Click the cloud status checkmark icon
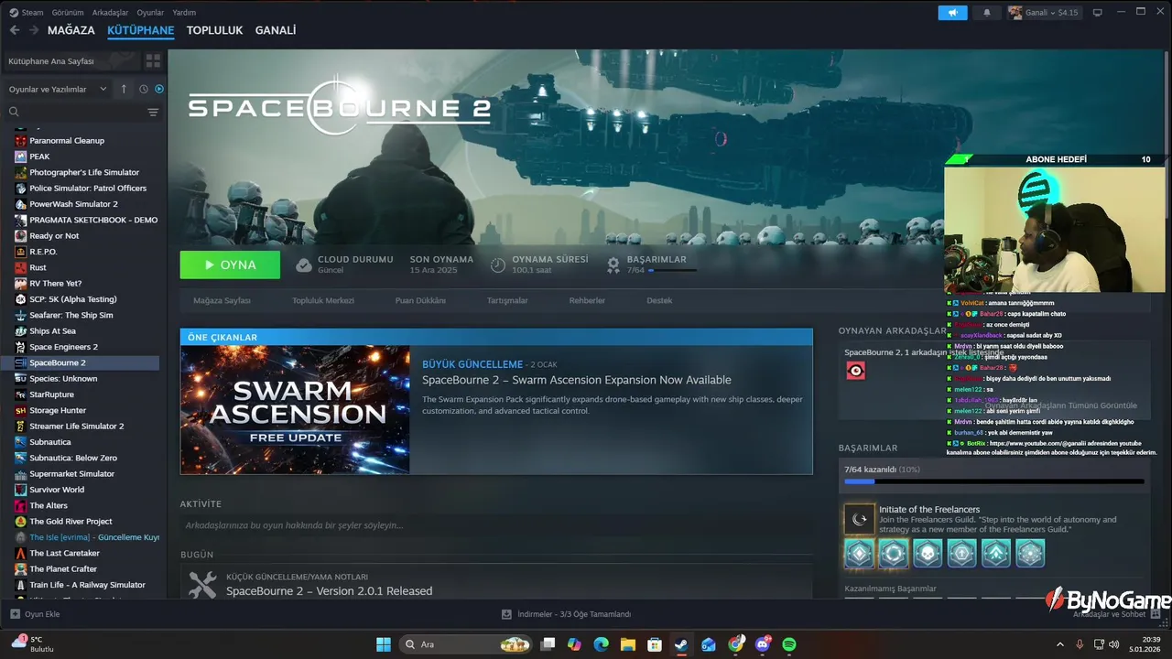 coord(304,265)
